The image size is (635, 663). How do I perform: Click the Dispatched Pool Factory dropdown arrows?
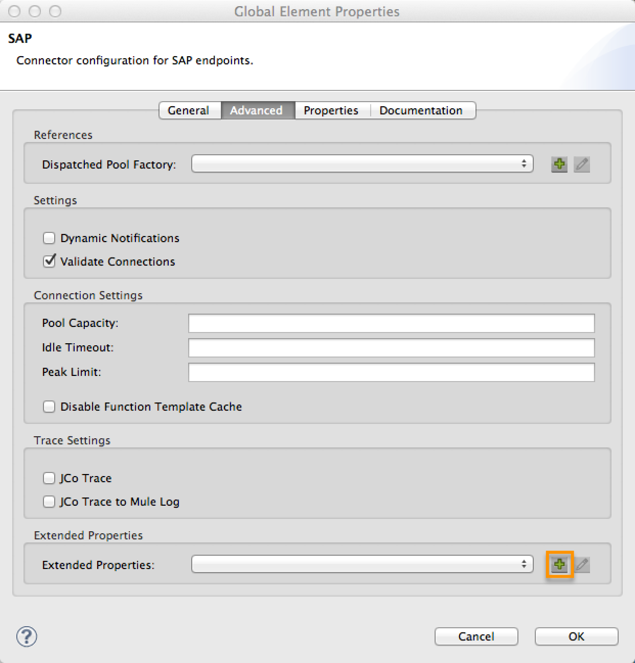pos(525,164)
